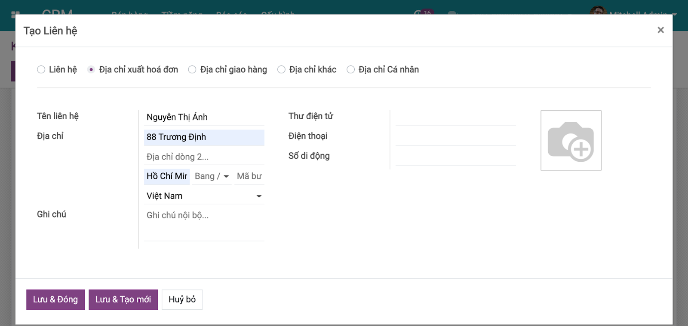The image size is (688, 326).
Task: Select Địa chỉ Cá nhân radio button
Action: (351, 69)
